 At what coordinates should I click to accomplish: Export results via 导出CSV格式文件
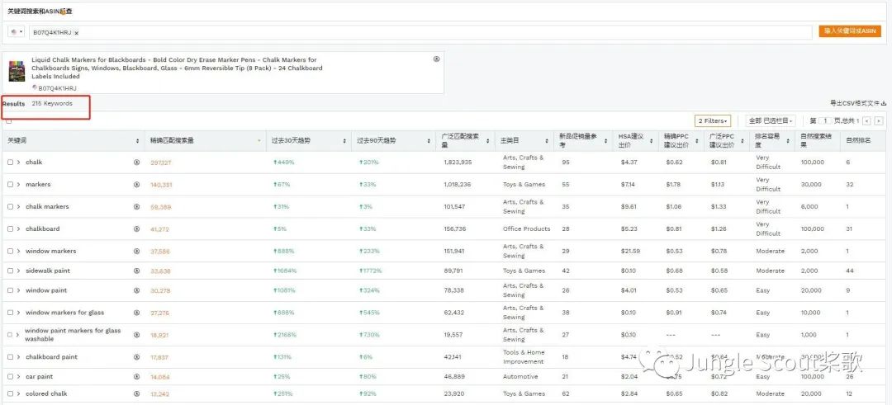click(858, 103)
